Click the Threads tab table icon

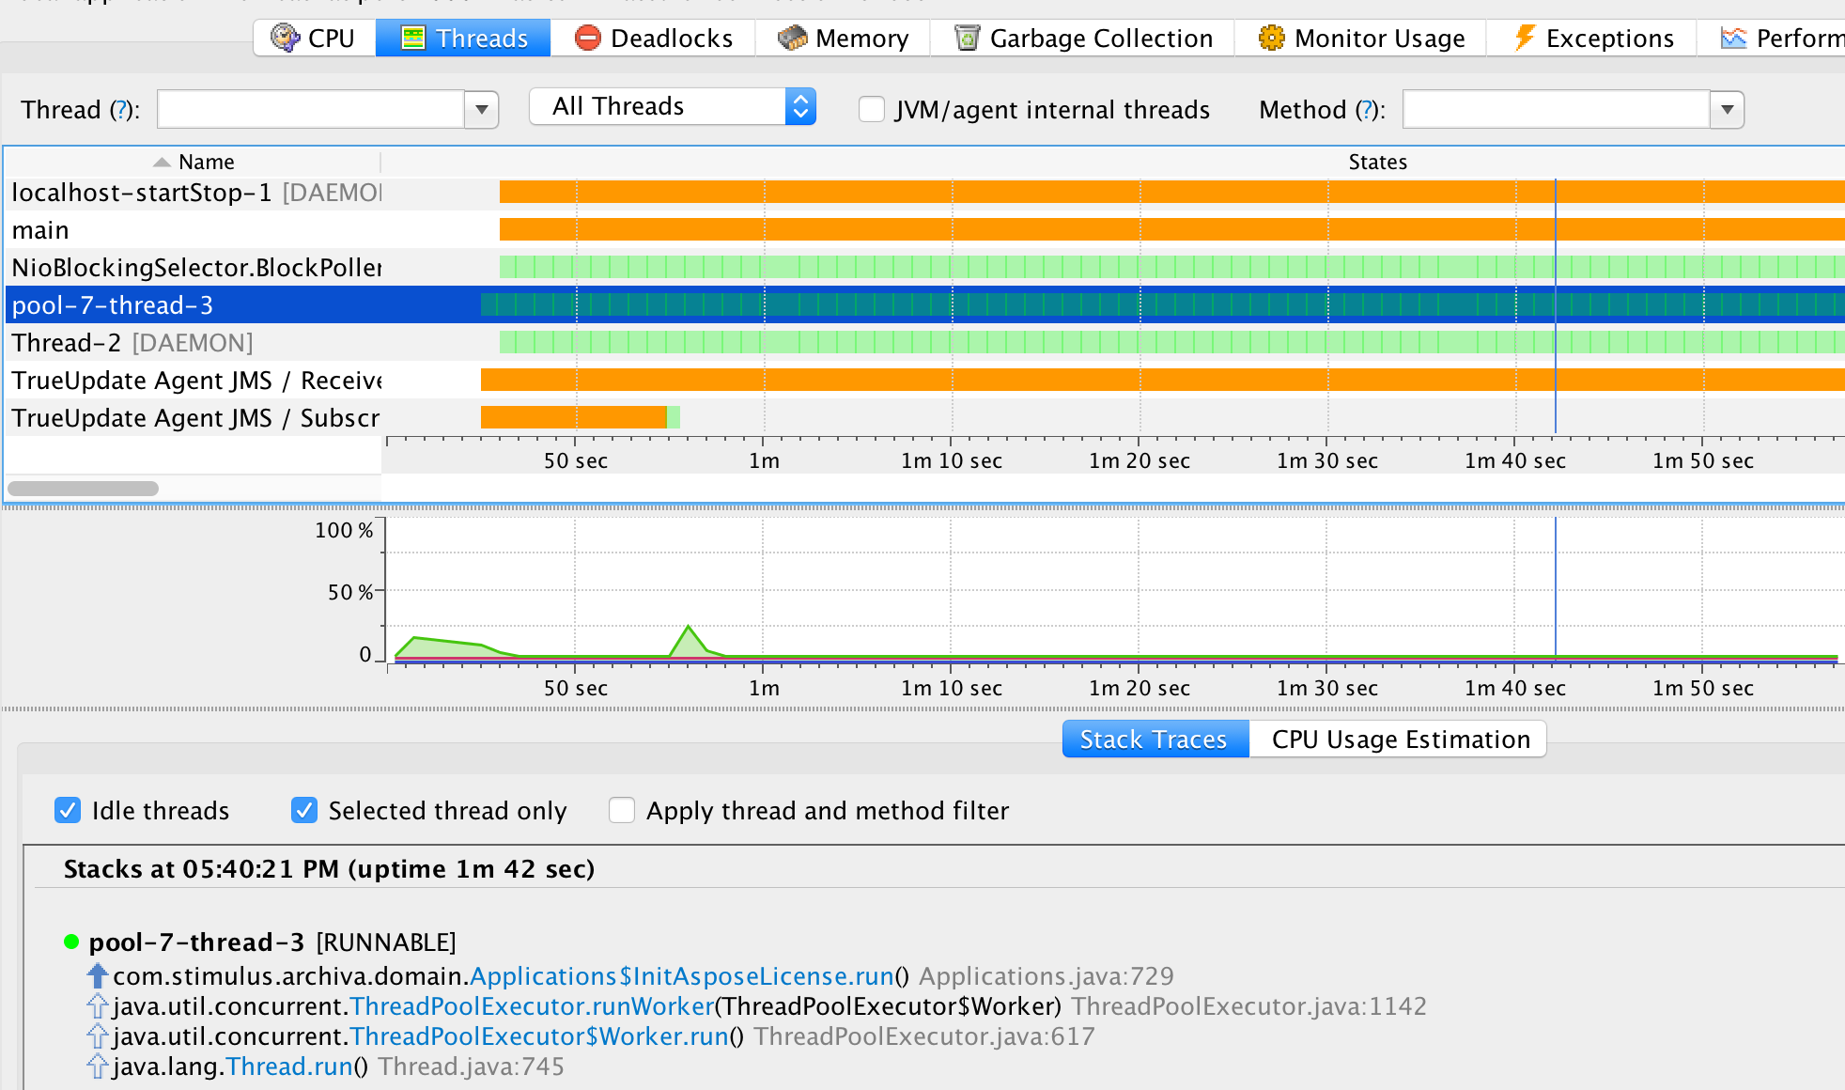coord(412,38)
